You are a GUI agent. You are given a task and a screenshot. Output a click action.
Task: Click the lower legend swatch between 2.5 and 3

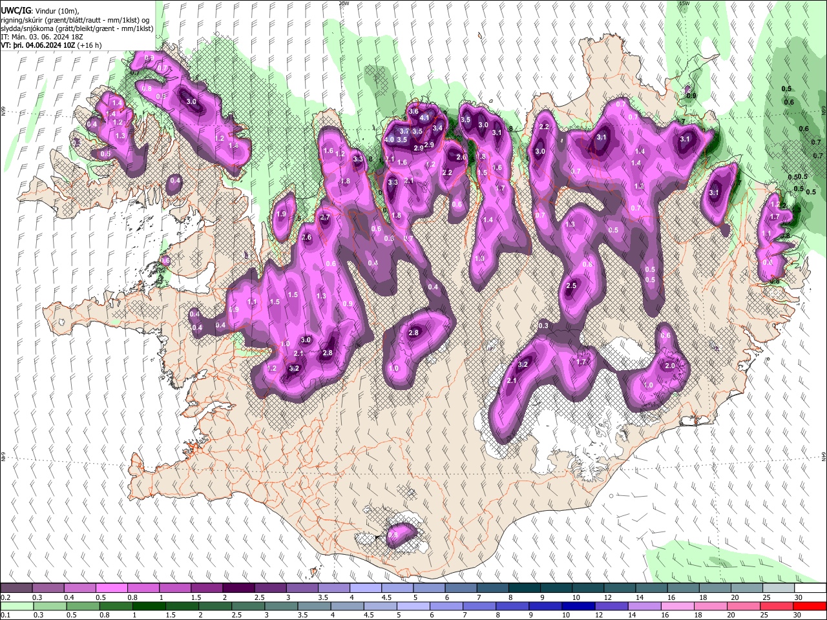[249, 606]
